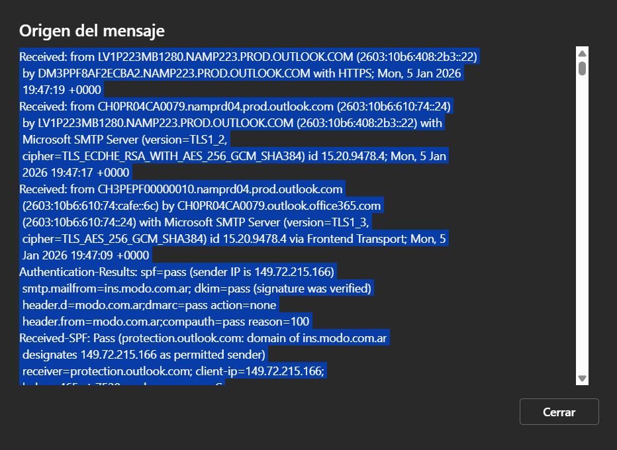Click the Received line from LV1P223MB1280
Screen dimensions: 617x450
tap(248, 57)
